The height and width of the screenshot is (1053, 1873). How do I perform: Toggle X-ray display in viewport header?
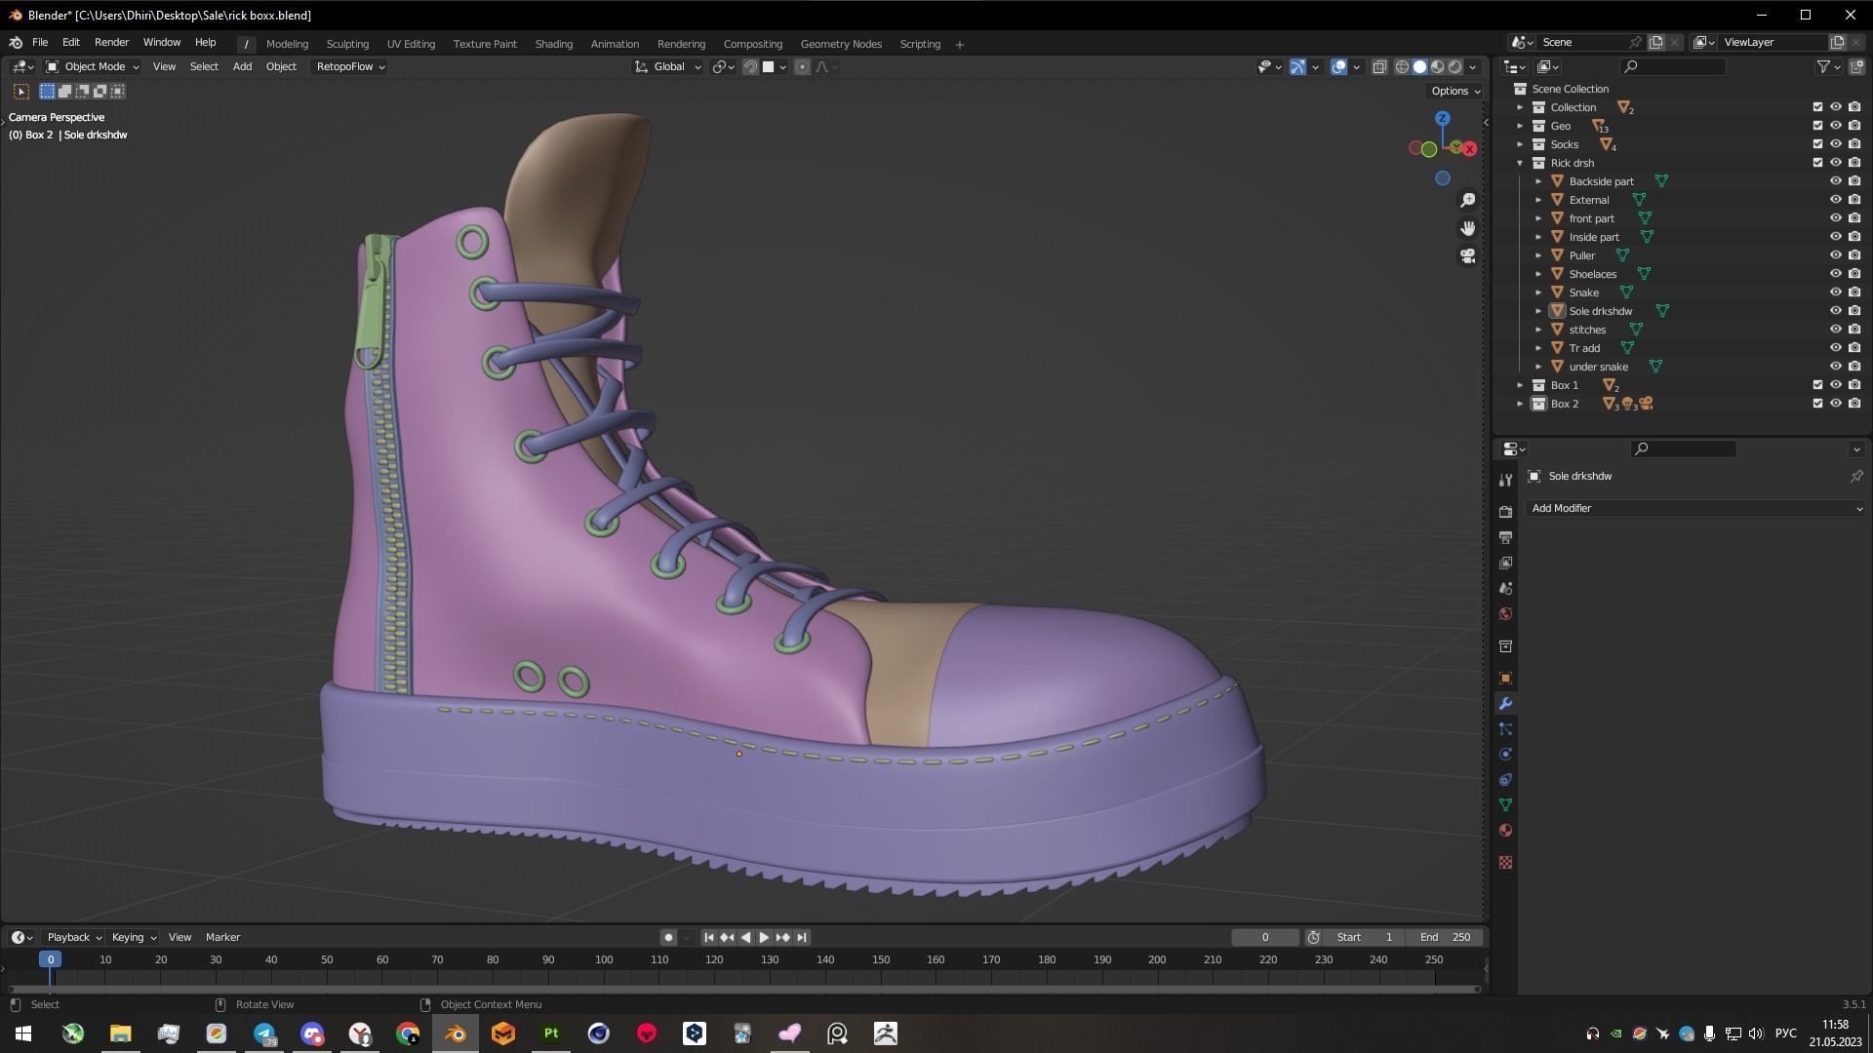1379,67
